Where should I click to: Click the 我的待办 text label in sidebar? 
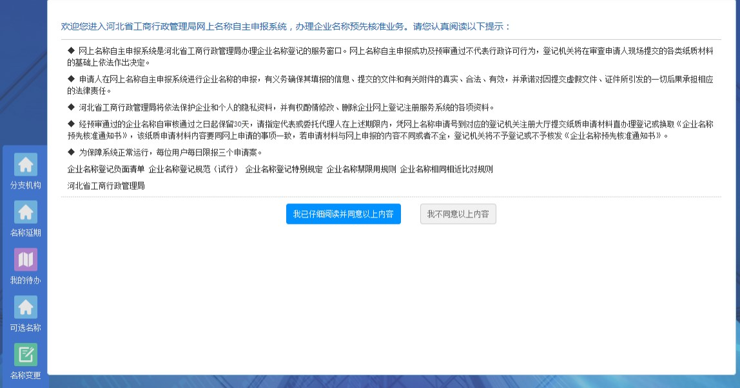26,281
